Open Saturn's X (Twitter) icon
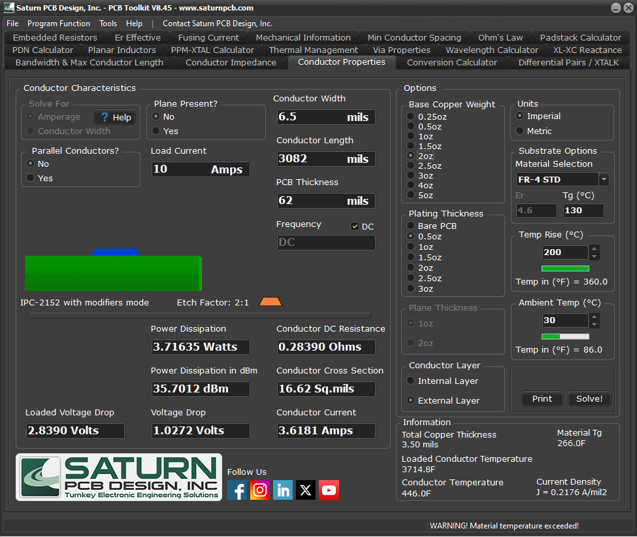 [x=306, y=490]
